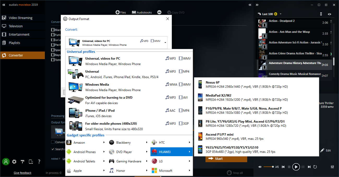The image size is (339, 177).
Task: Click the Files add button
Action: [121, 12]
